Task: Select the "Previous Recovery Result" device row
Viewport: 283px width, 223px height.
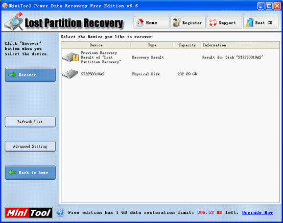Action: pos(170,58)
